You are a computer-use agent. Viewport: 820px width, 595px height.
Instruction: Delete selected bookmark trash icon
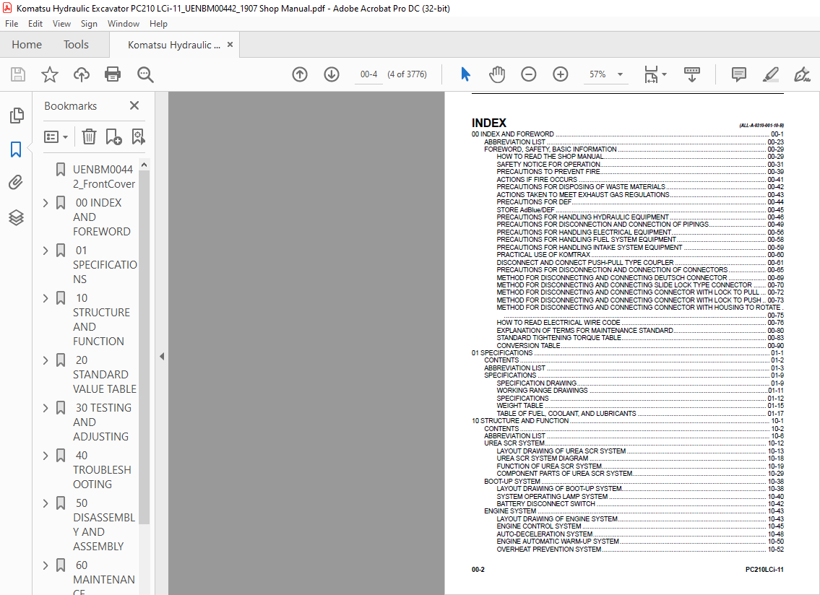[x=89, y=137]
